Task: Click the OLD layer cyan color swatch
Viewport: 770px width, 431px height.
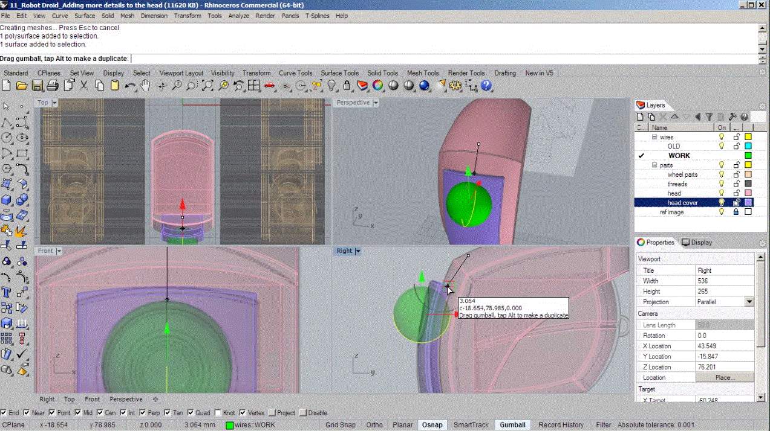Action: (748, 146)
